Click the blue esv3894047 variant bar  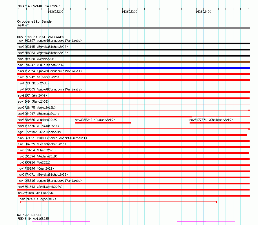(133, 68)
